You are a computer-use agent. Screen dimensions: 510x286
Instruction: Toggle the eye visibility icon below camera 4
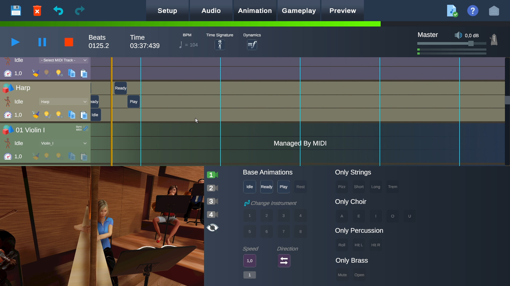pyautogui.click(x=212, y=227)
